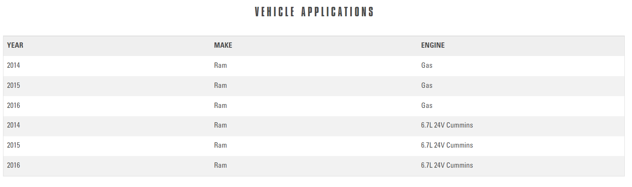The image size is (632, 187).
Task: Select the 2016 year cell in the Cummins row
Action: tap(13, 165)
